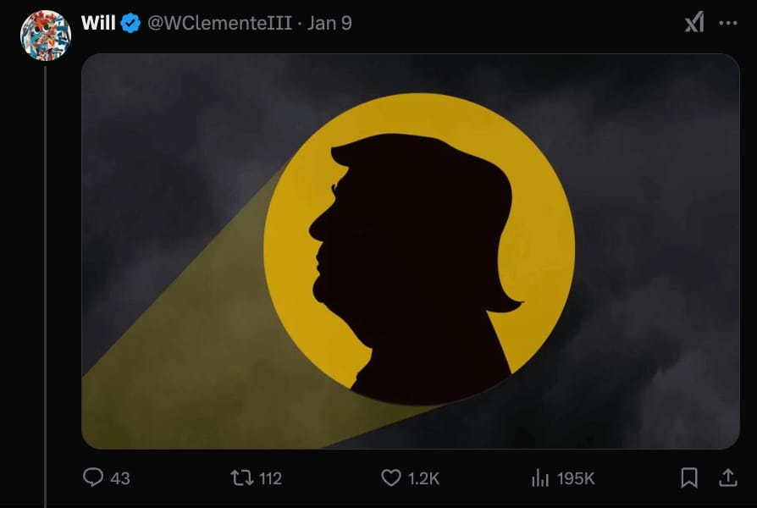Click the repost arrows icon

coord(242,478)
